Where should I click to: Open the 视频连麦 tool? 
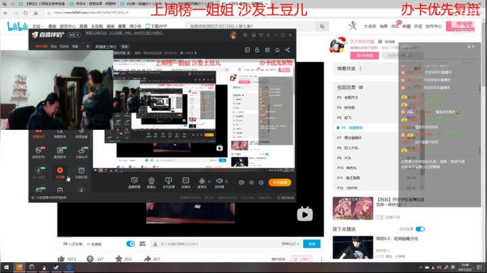point(81,134)
